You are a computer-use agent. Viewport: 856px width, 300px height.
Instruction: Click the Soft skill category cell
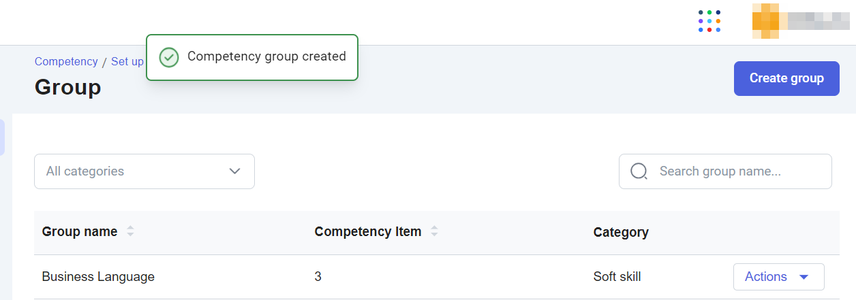click(x=617, y=277)
